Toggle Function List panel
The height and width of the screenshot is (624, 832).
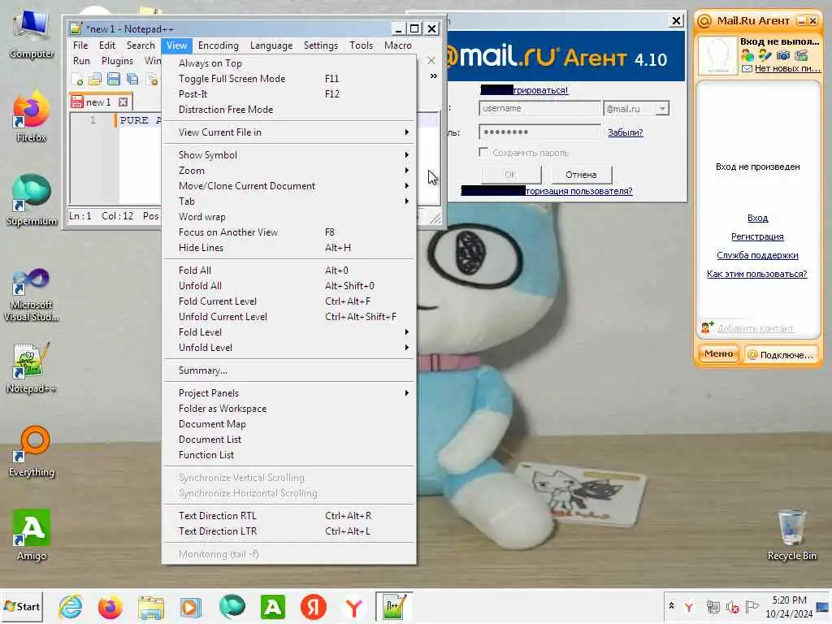(288, 455)
